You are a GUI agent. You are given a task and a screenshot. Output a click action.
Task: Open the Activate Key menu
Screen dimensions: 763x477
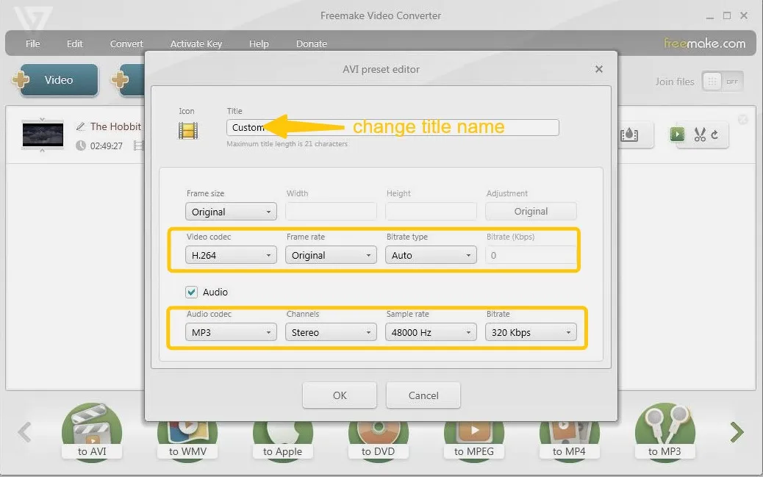coord(196,43)
